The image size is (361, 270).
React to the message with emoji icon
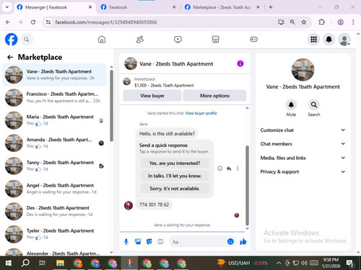coord(220,168)
